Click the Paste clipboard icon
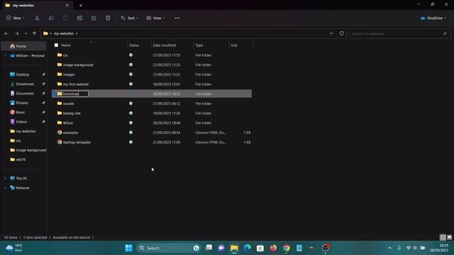Viewport: 454px width, 255px height. pos(65,18)
